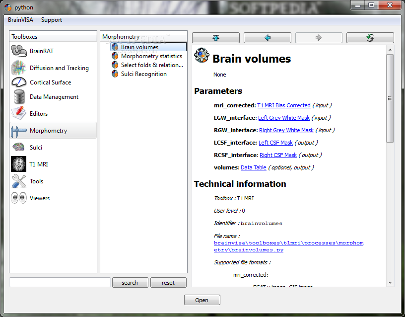405x317 pixels.
Task: Open the brainvolumes.py file name link
Action: click(x=288, y=246)
